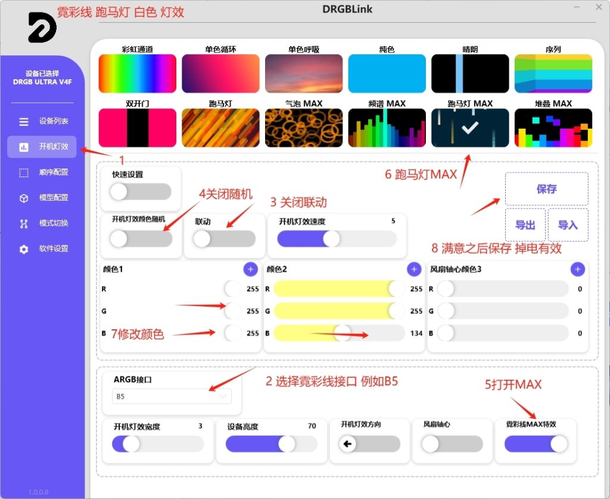Select the 跑马灯 MAX effect thumbnail
The height and width of the screenshot is (499, 610).
(470, 128)
